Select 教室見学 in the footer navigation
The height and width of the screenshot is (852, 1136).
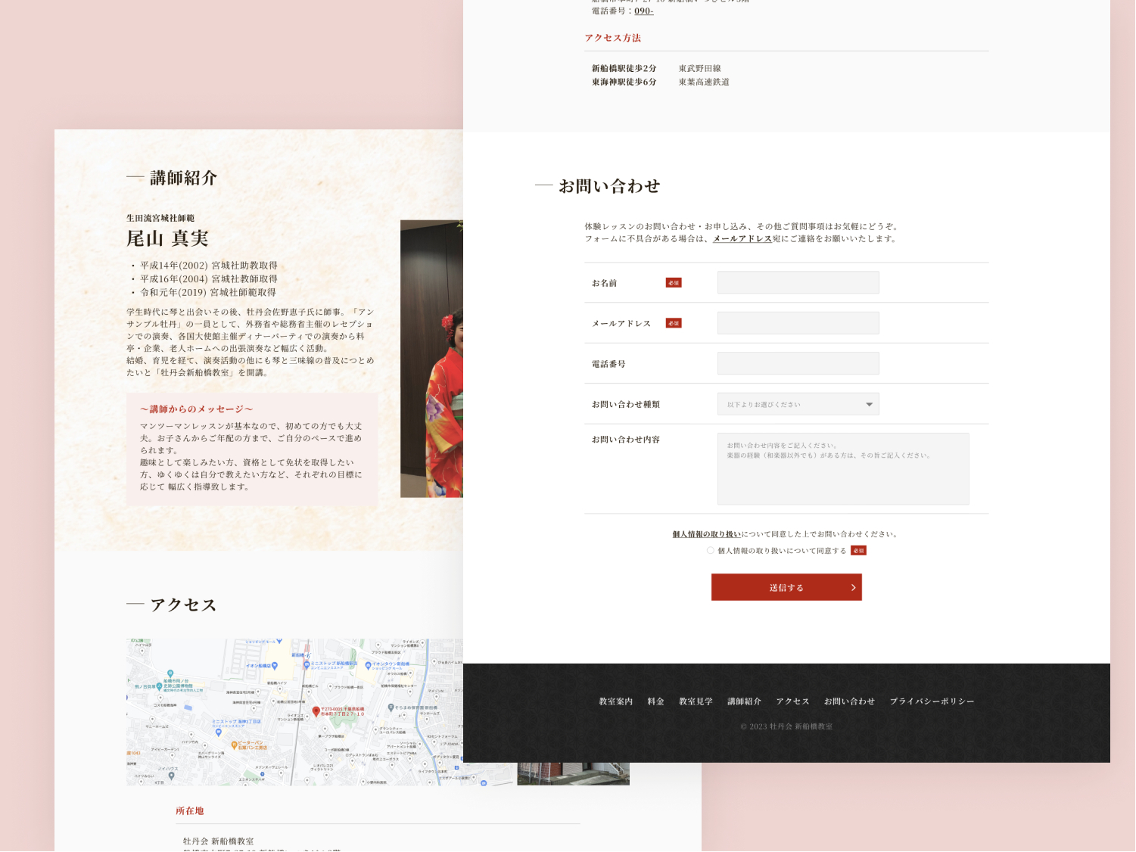click(696, 701)
